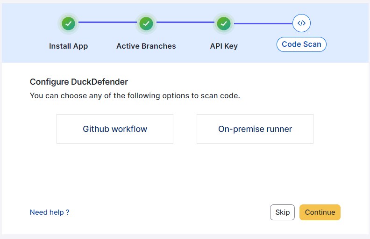Click the Code Scan code-brackets step icon
The image size is (370, 239).
301,23
